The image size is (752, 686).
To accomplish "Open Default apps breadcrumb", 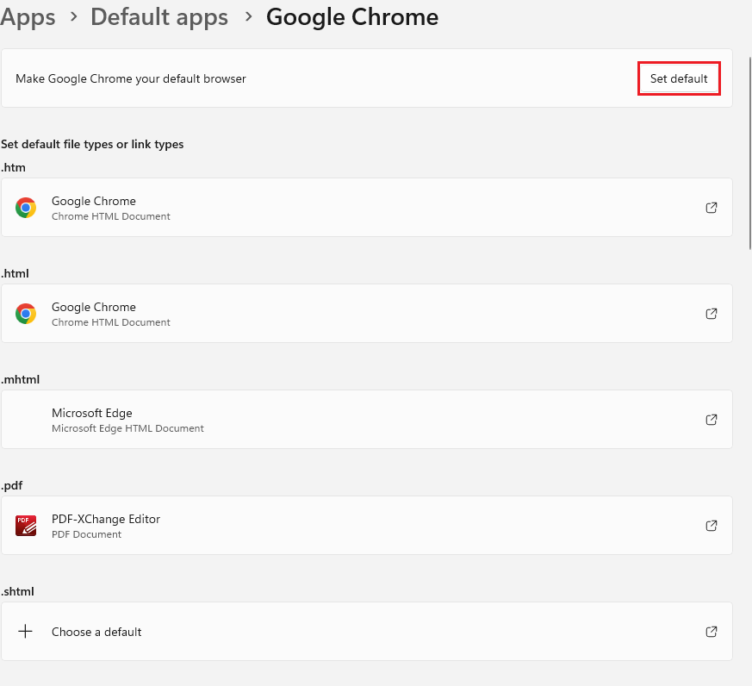I will coord(159,17).
